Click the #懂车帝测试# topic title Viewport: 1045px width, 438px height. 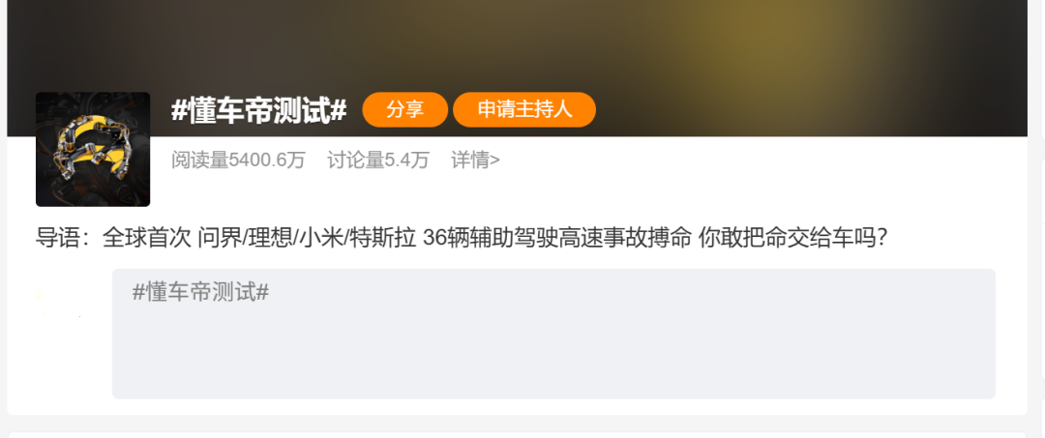(x=258, y=110)
